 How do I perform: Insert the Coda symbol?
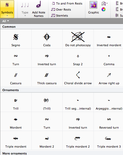tap(47, 39)
